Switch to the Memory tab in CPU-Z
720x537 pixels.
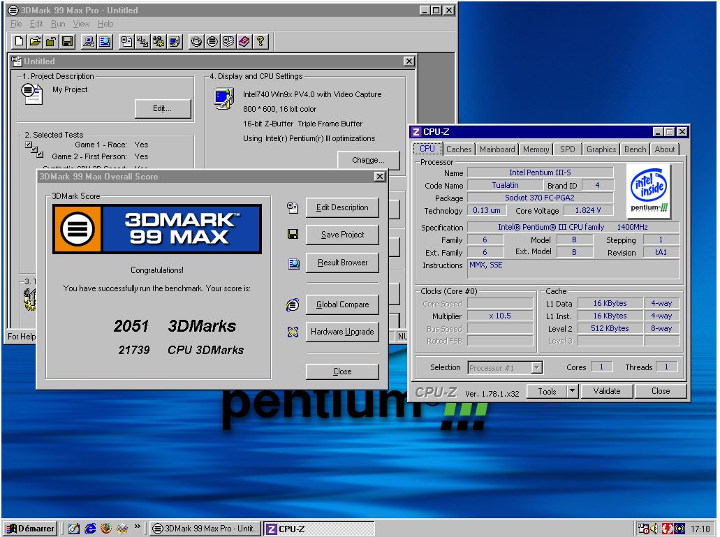536,149
